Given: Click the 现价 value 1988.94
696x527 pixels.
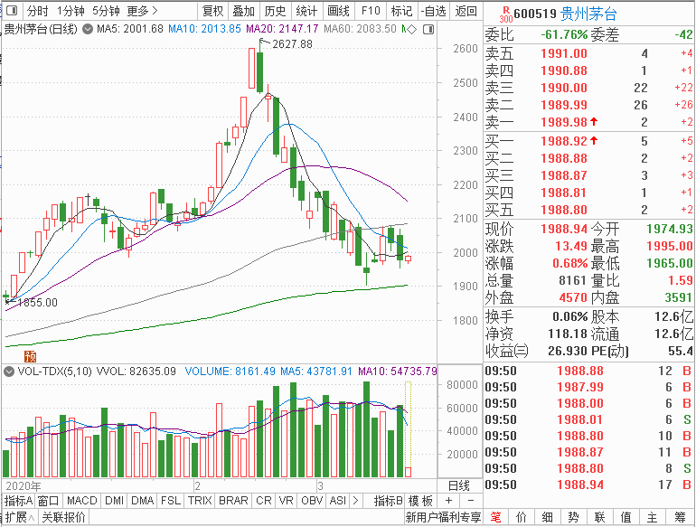Looking at the screenshot, I should click(x=564, y=229).
